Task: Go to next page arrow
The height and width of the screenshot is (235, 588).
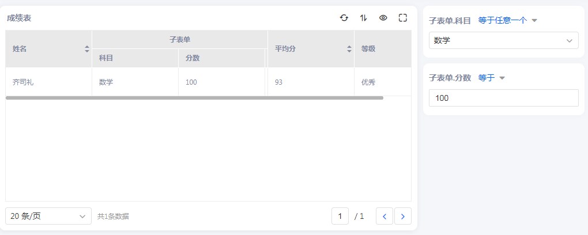Action: [402, 216]
